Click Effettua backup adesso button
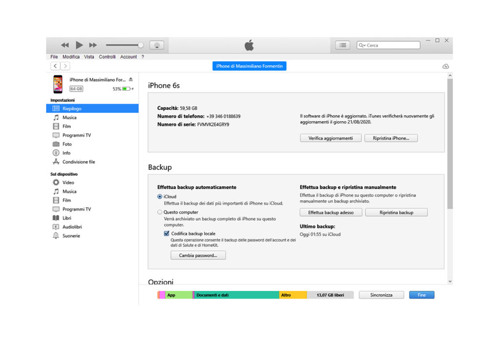This screenshot has width=499, height=342. tap(331, 212)
